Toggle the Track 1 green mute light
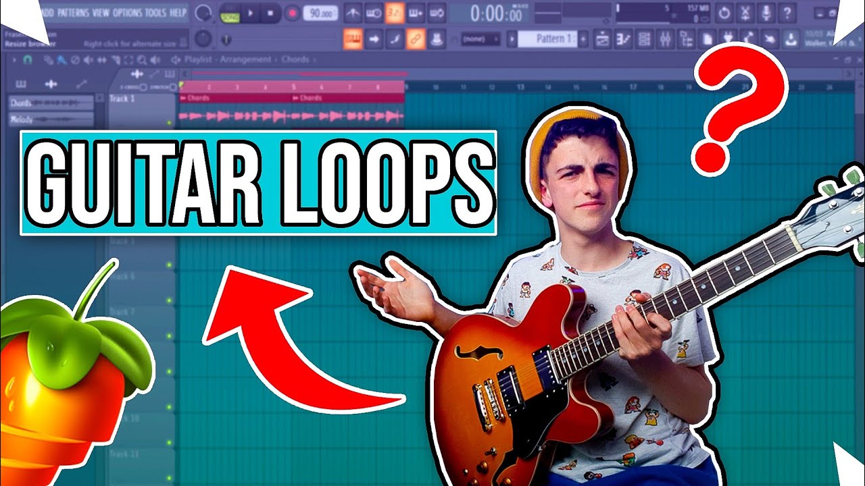 [x=170, y=123]
